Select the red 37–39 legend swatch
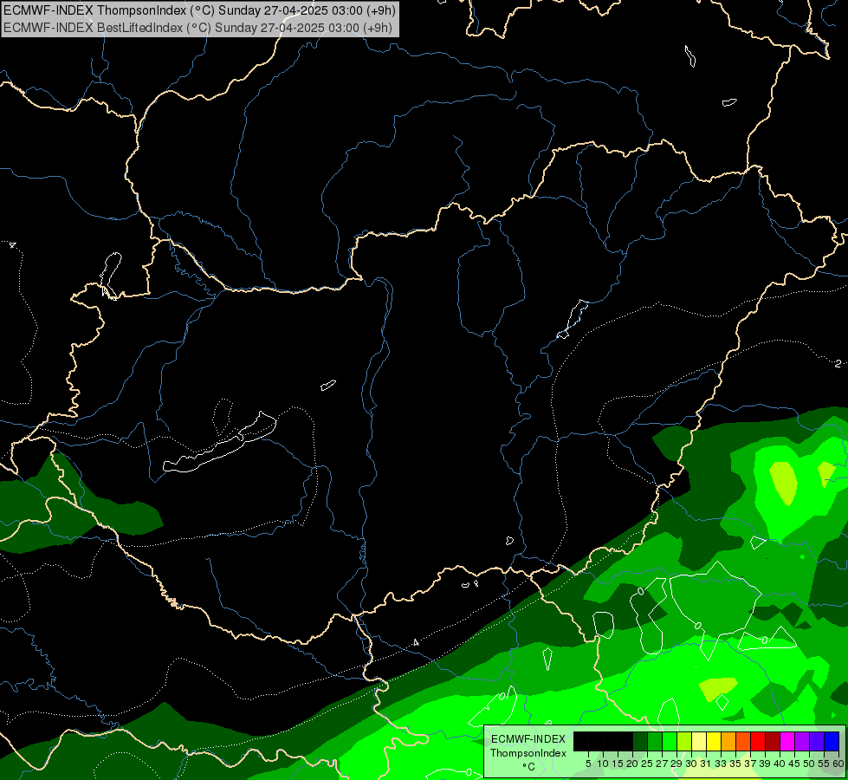This screenshot has height=780, width=848. point(758,741)
